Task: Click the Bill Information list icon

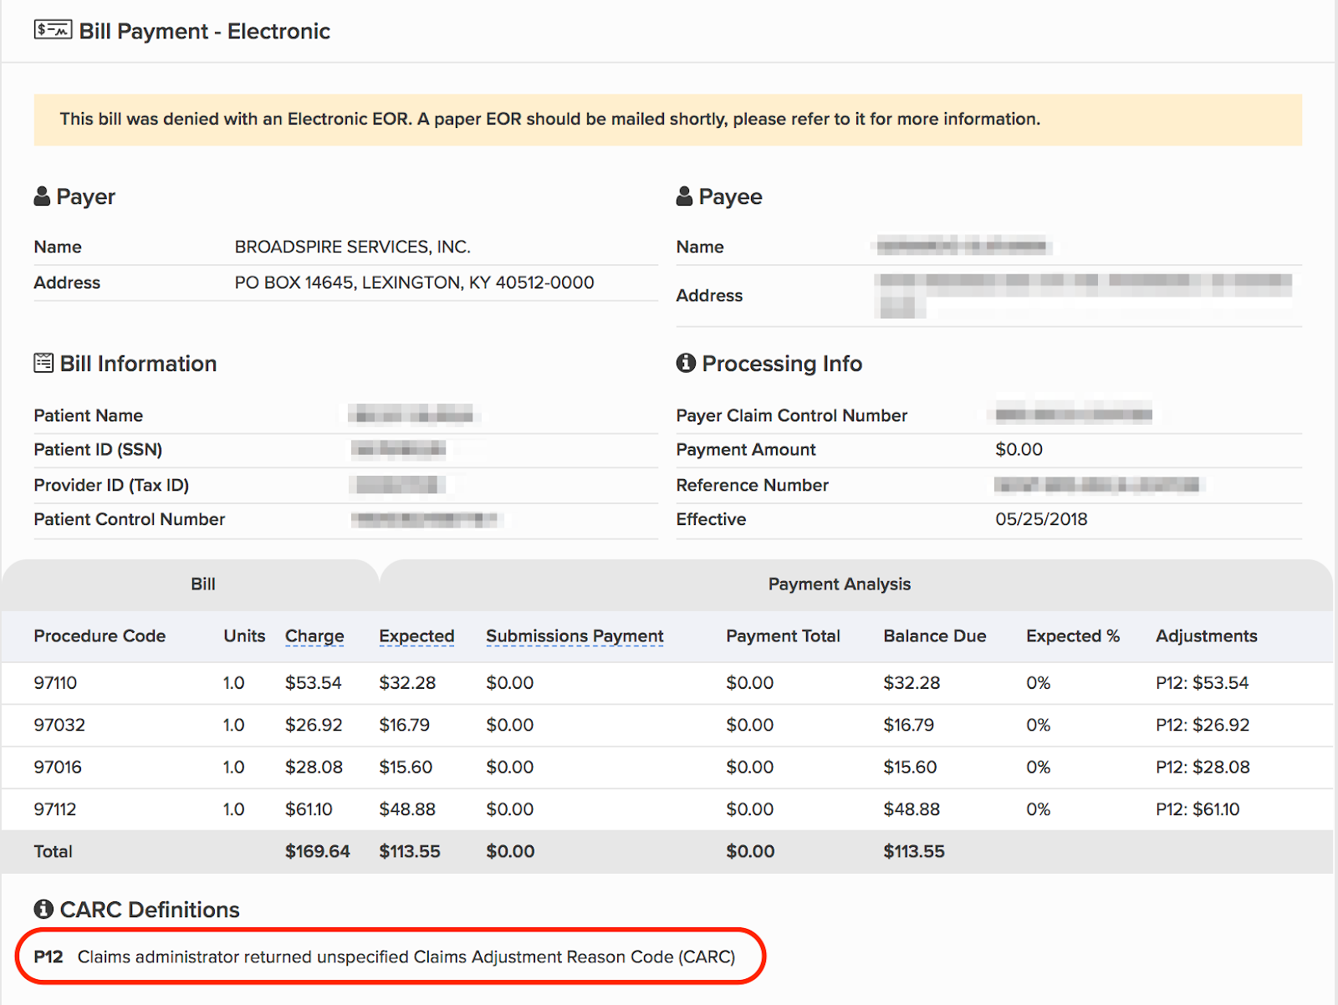Action: tap(43, 363)
